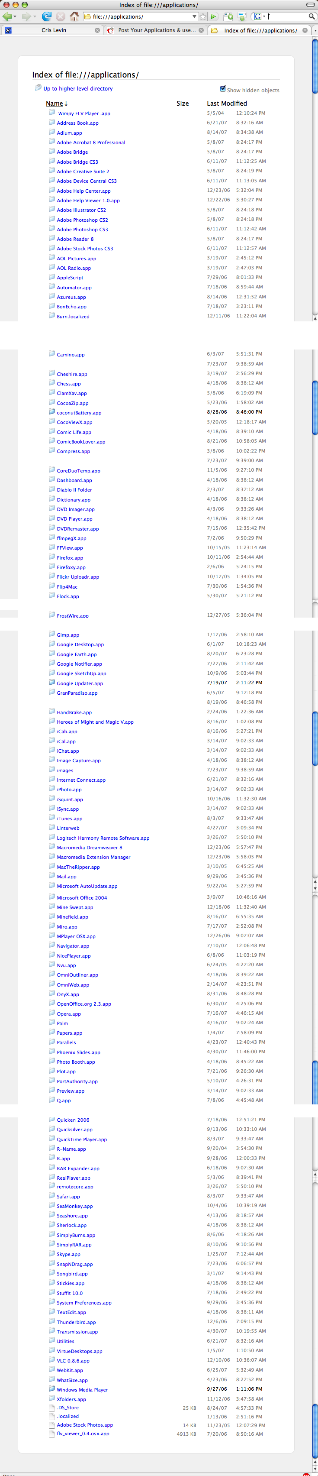Sort the listing by Name column

[x=57, y=104]
